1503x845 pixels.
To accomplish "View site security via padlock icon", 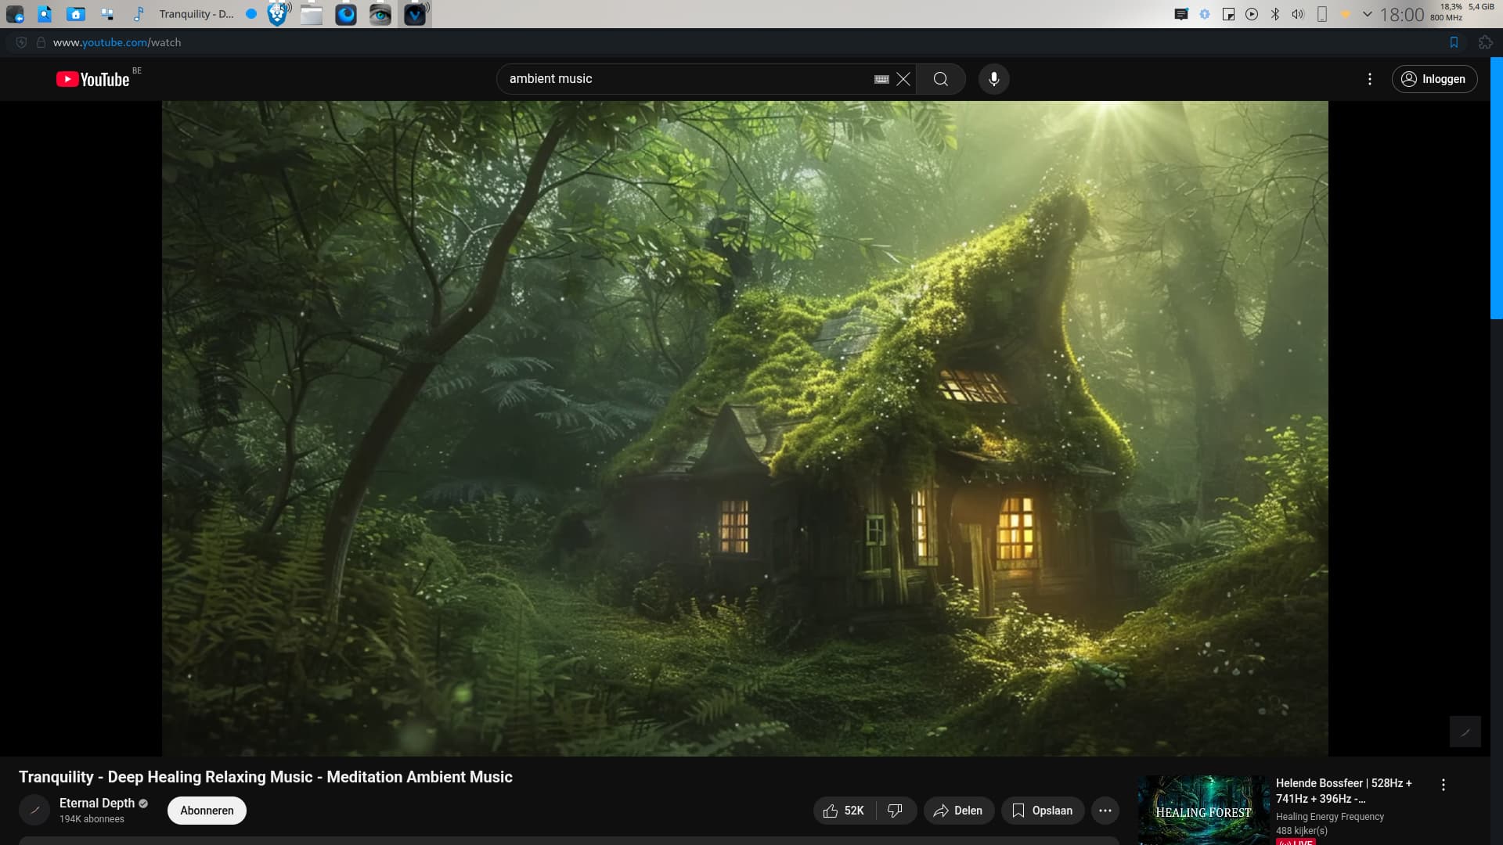I will [x=41, y=42].
